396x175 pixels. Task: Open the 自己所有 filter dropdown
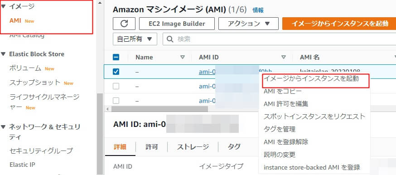(x=135, y=39)
